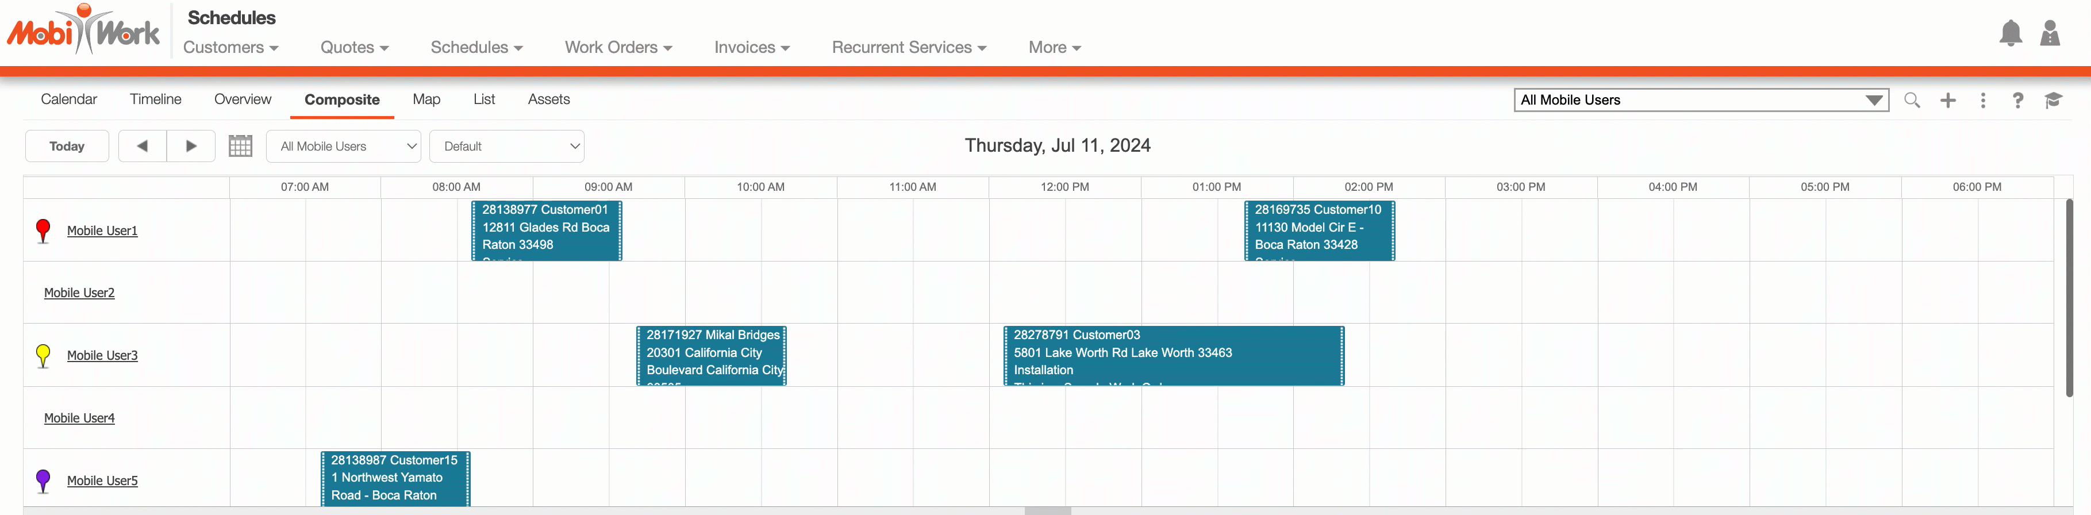Click Mobile User1 red map pin

[44, 230]
